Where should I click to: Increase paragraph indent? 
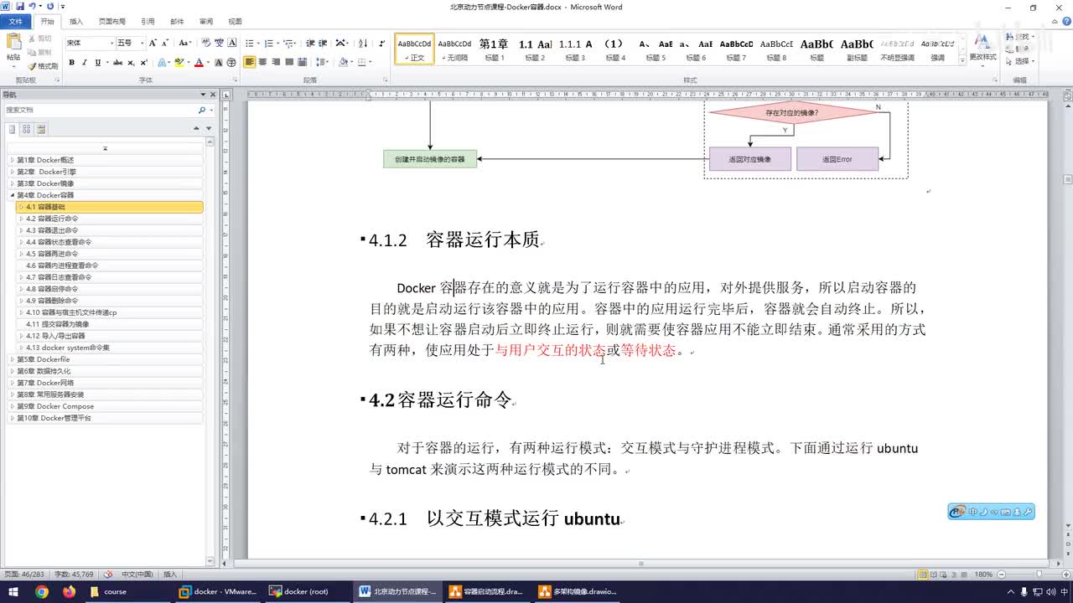[x=322, y=43]
